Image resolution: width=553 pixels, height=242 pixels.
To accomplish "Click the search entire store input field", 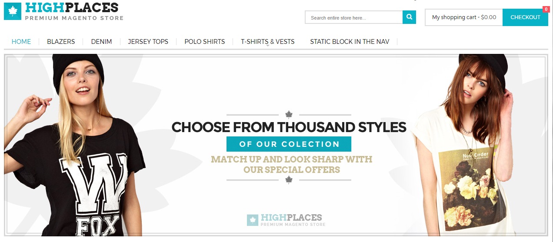I will [x=354, y=17].
